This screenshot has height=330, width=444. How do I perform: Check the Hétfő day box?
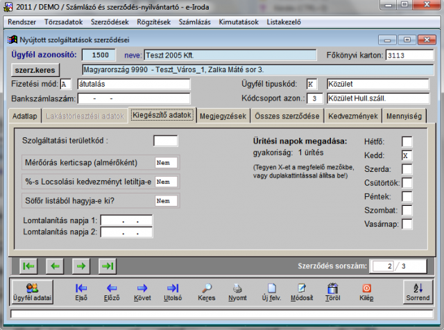tap(407, 142)
